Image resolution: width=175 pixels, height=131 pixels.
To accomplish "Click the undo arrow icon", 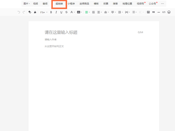I will click(x=19, y=12).
